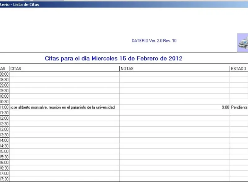This screenshot has height=186, width=248.
Task: Click the Pendiente status cell
Action: click(239, 107)
